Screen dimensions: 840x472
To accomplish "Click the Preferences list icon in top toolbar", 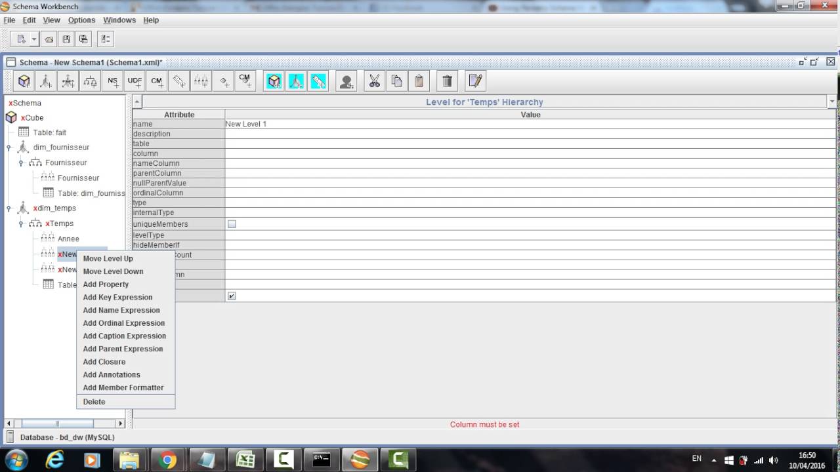I will pos(106,39).
